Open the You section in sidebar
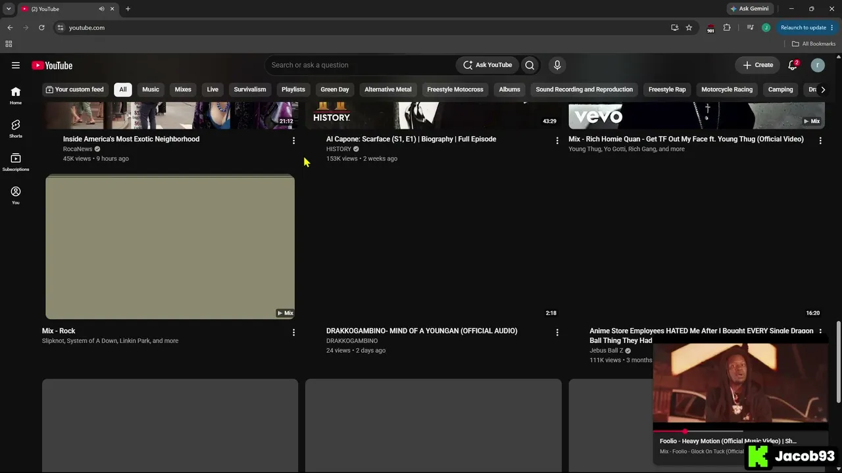The image size is (842, 473). tap(16, 195)
